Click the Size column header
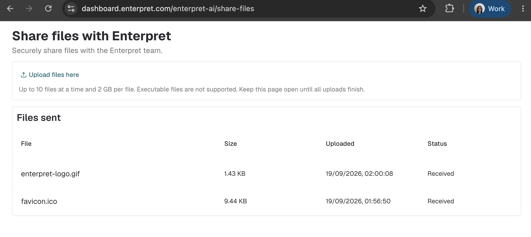 click(x=230, y=144)
